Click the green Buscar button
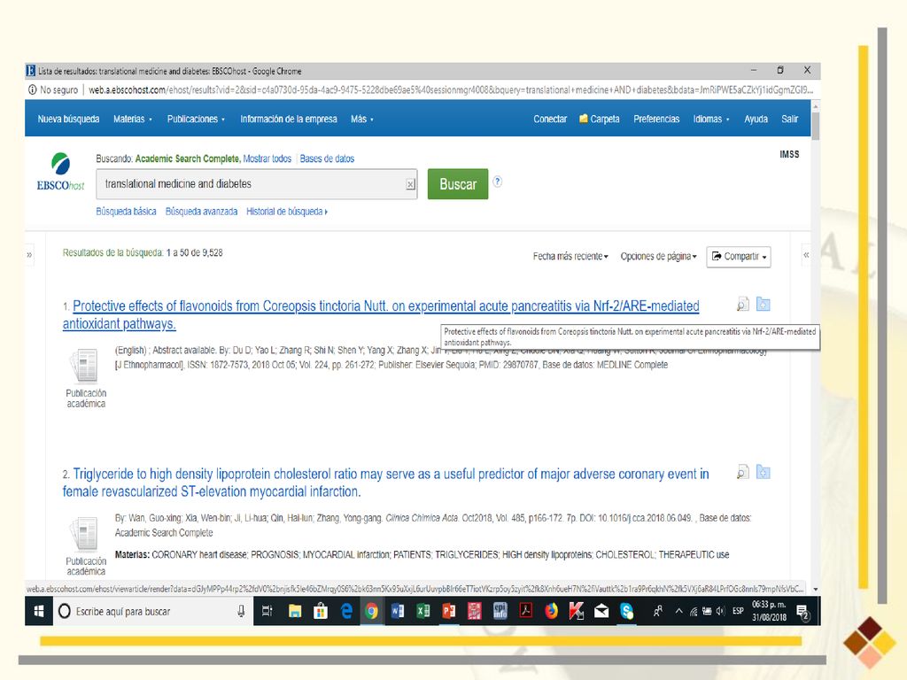907x680 pixels. pyautogui.click(x=458, y=184)
